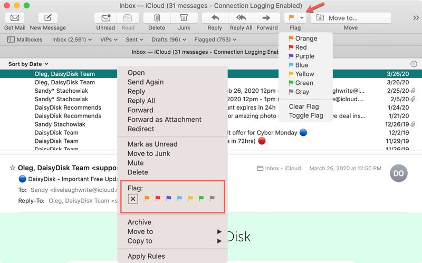Click orange flag icon in context menu

(x=147, y=199)
